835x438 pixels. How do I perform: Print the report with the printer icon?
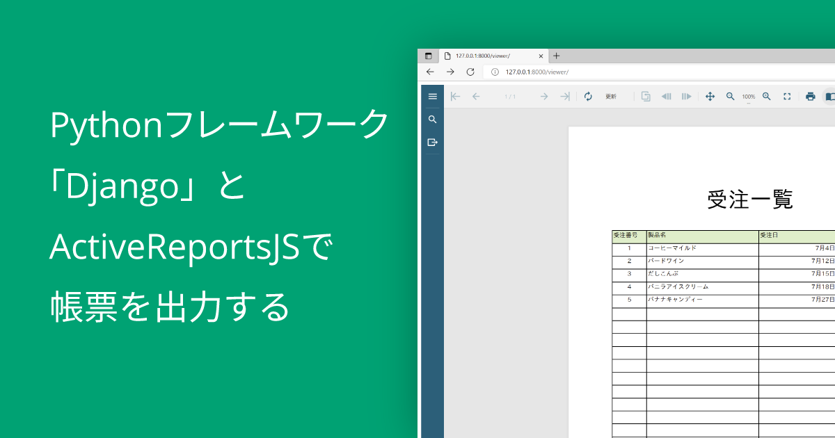coord(810,97)
